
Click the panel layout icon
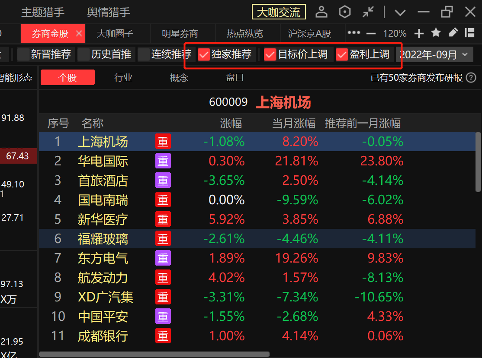[x=469, y=32]
